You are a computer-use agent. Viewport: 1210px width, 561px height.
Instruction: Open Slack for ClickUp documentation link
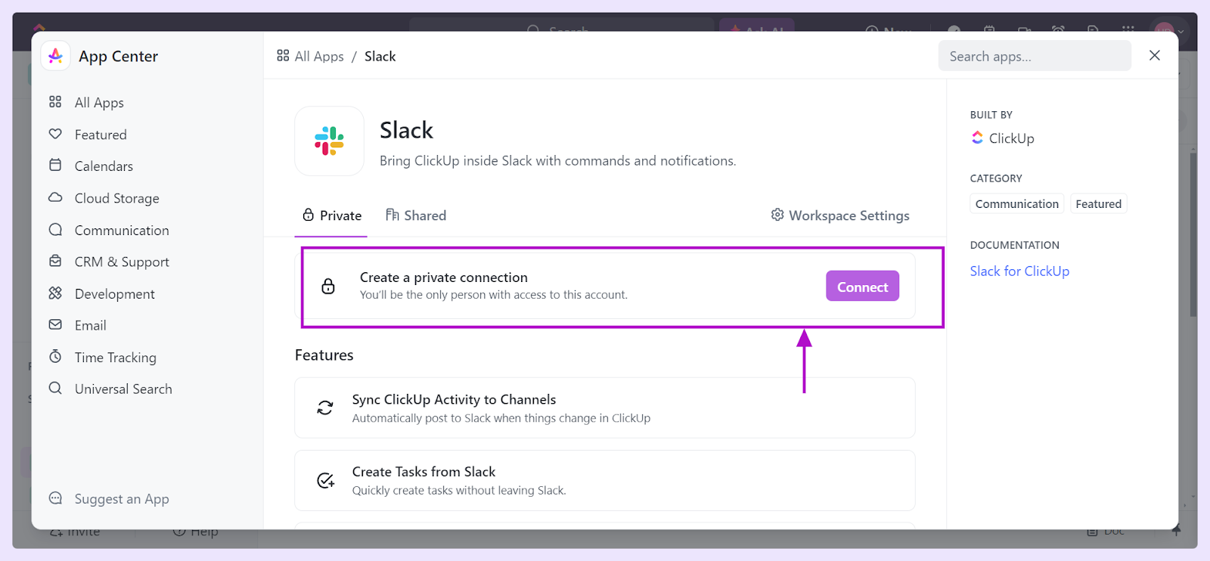(x=1019, y=271)
